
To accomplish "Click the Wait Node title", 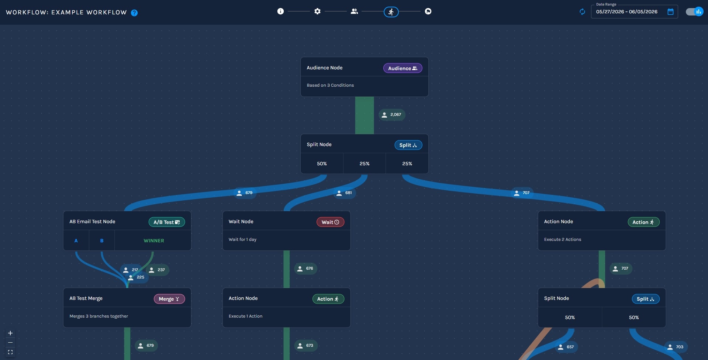I will pos(241,222).
